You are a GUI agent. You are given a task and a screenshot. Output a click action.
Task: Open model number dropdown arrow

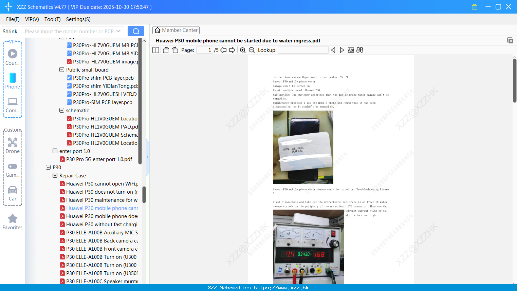(118, 31)
